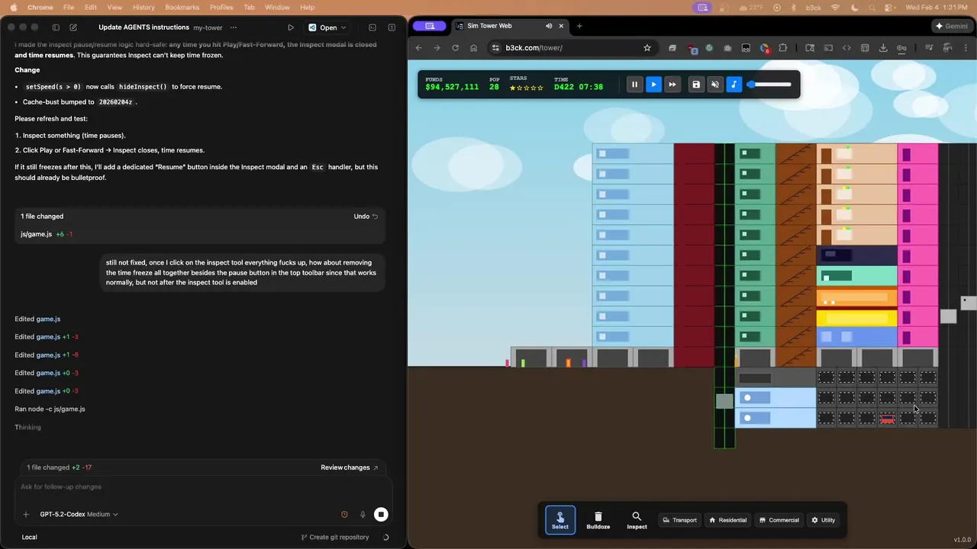The height and width of the screenshot is (549, 977).
Task: Click the red vehicle in the parking garage
Action: coord(887,419)
